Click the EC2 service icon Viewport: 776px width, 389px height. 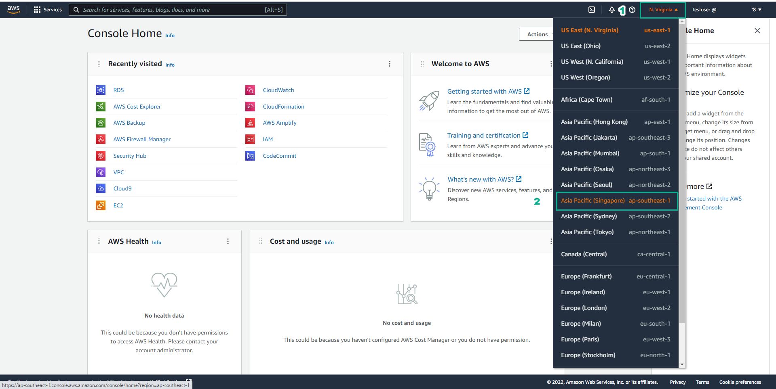pyautogui.click(x=101, y=205)
